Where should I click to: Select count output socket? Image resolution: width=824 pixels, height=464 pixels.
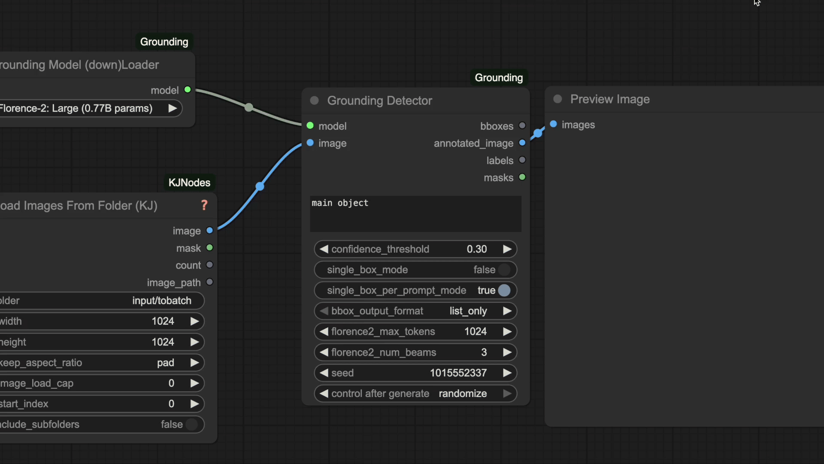point(210,265)
